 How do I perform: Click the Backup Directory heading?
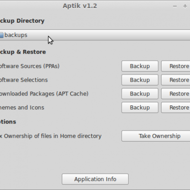coord(22,21)
